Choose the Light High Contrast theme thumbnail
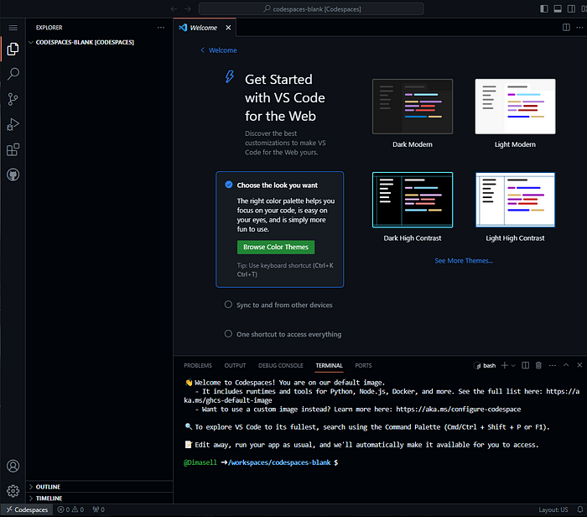This screenshot has width=587, height=517. coord(515,200)
